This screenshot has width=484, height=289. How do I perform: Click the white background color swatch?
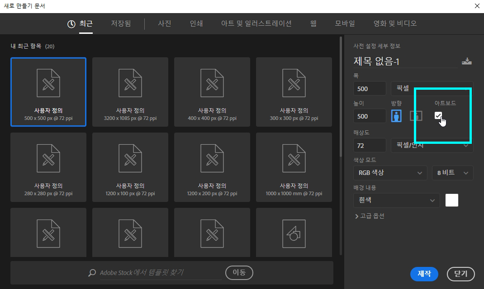click(x=451, y=200)
